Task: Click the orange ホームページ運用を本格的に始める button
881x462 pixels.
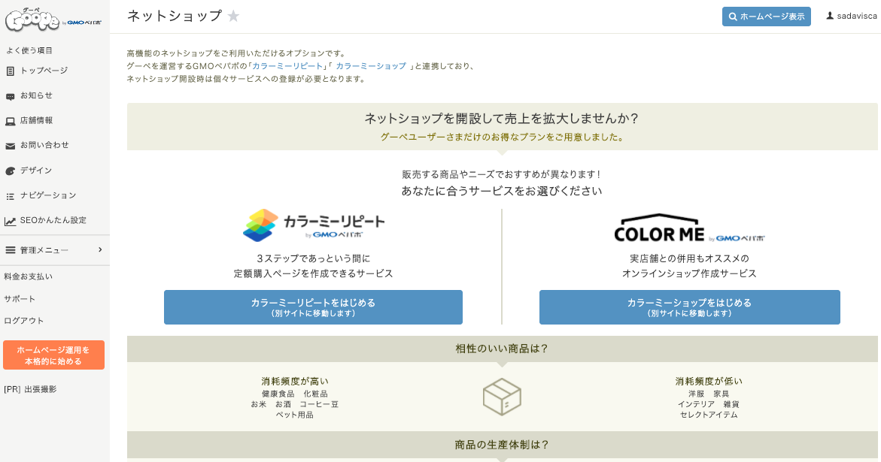Action: (54, 355)
